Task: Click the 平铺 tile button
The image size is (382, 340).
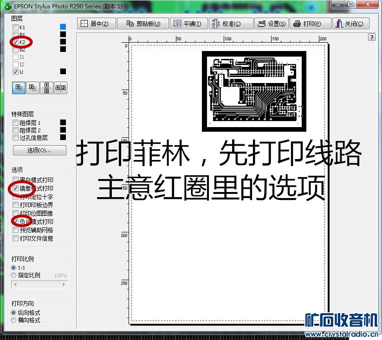Action: pyautogui.click(x=189, y=24)
